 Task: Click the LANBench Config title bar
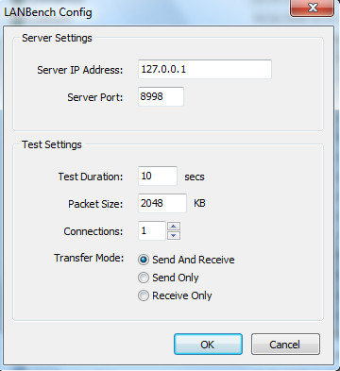coord(144,12)
